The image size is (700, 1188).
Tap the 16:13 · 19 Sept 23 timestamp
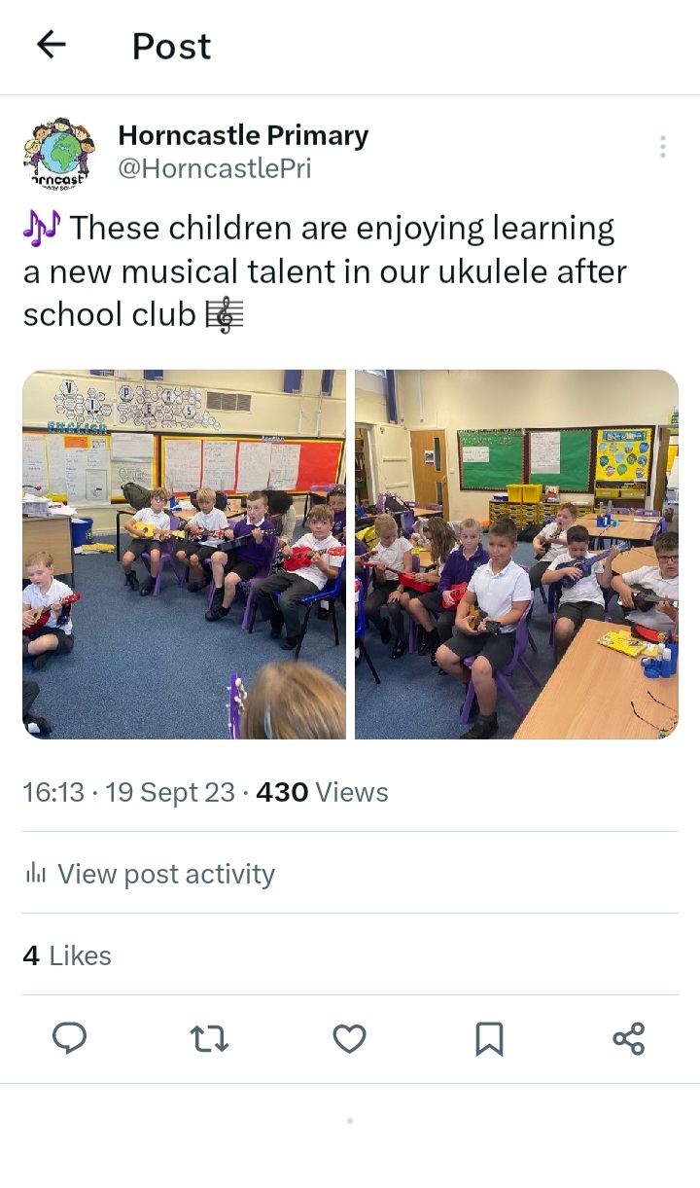pos(128,792)
